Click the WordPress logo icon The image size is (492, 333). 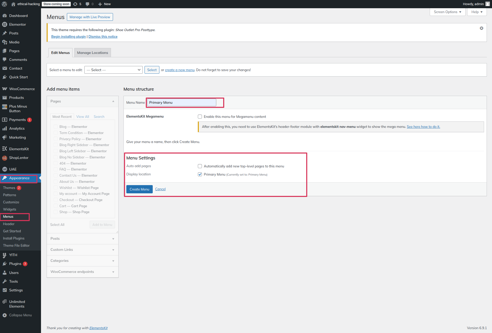click(x=4, y=4)
